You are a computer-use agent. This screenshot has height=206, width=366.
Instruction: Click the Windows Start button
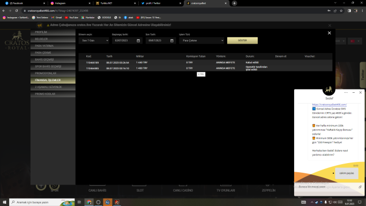(4, 202)
